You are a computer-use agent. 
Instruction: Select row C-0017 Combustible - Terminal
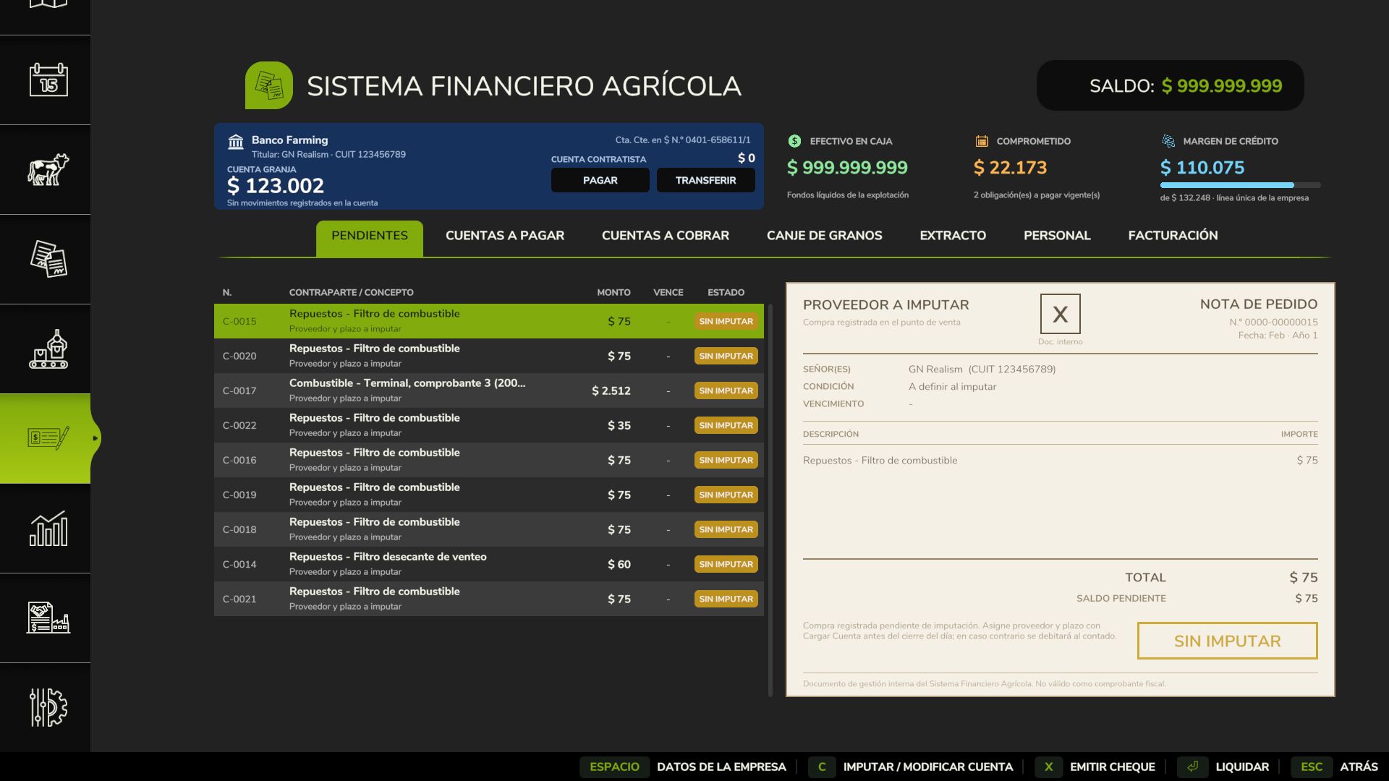[489, 390]
